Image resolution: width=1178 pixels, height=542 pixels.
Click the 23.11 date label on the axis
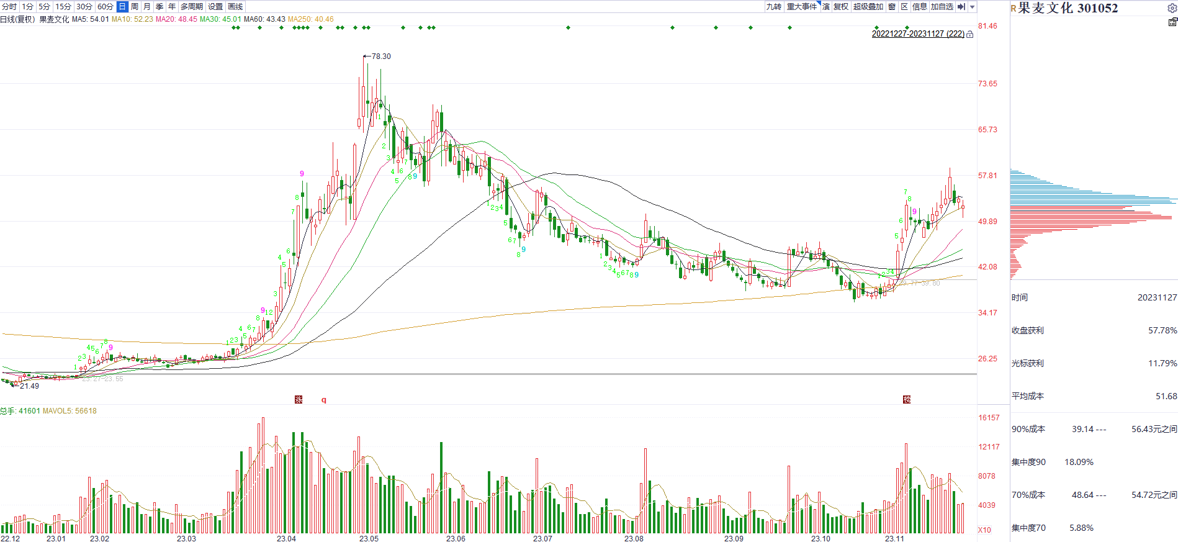pyautogui.click(x=894, y=538)
